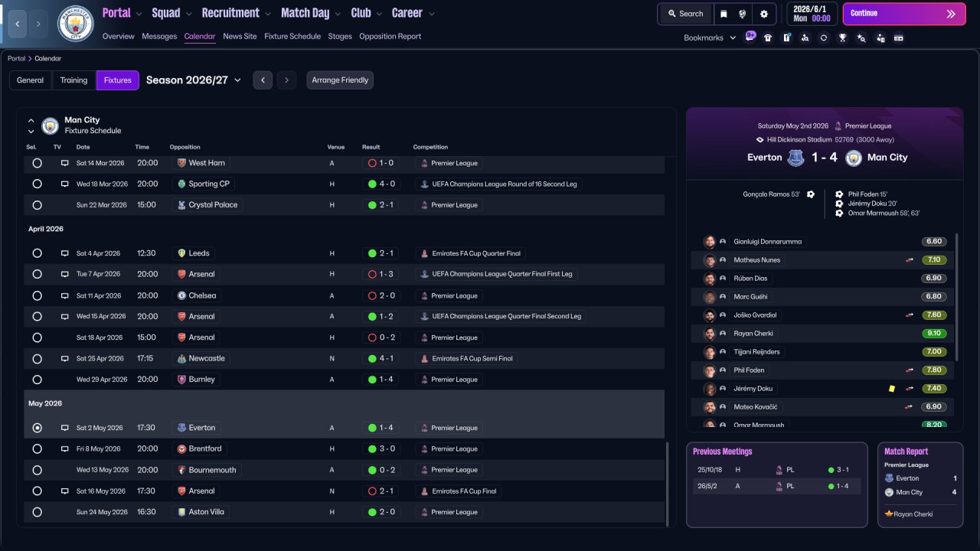Viewport: 980px width, 551px height.
Task: Expand the Bookmarks dropdown
Action: coord(710,37)
